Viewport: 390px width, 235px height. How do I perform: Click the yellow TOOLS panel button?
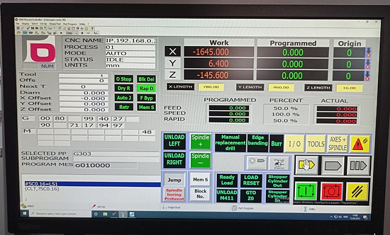click(x=316, y=144)
